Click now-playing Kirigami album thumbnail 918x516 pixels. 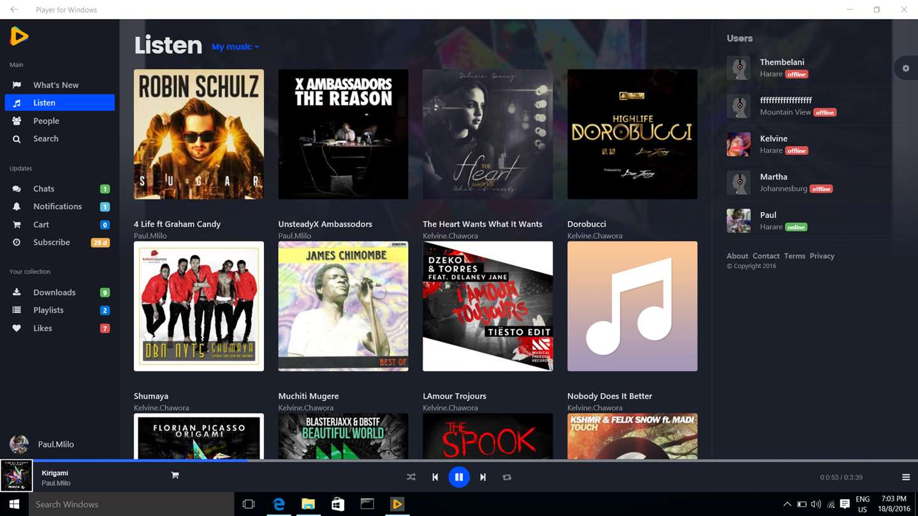coord(17,477)
